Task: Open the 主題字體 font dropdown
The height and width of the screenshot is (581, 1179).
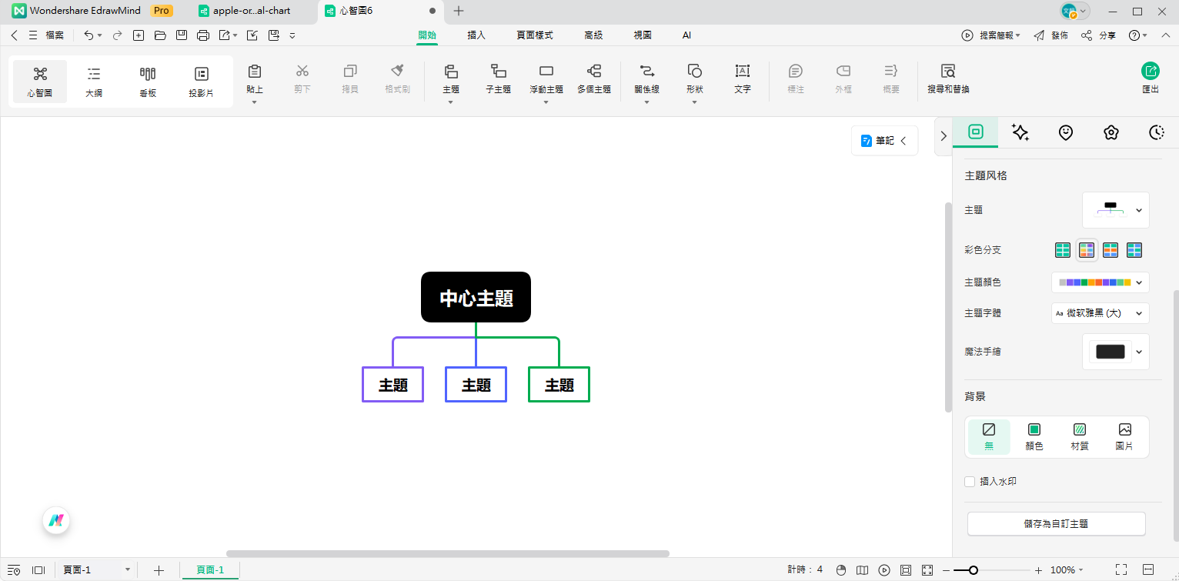Action: point(1100,313)
